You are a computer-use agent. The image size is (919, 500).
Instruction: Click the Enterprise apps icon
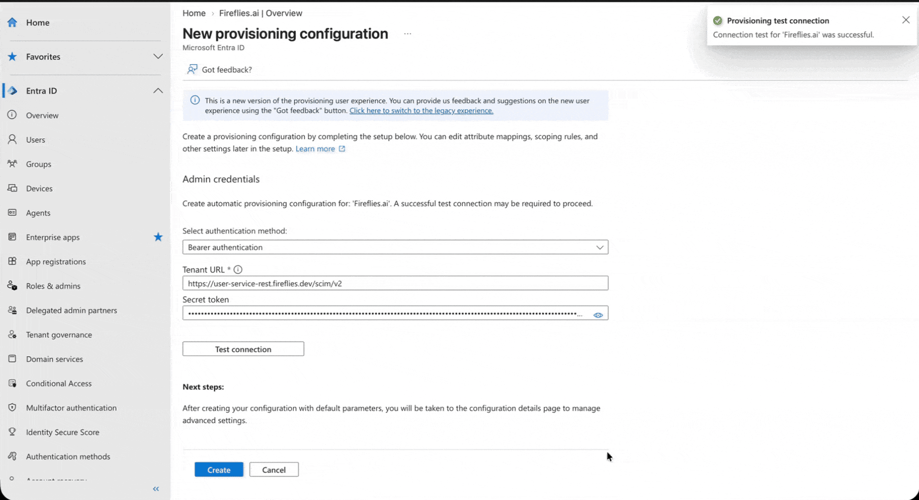[12, 237]
